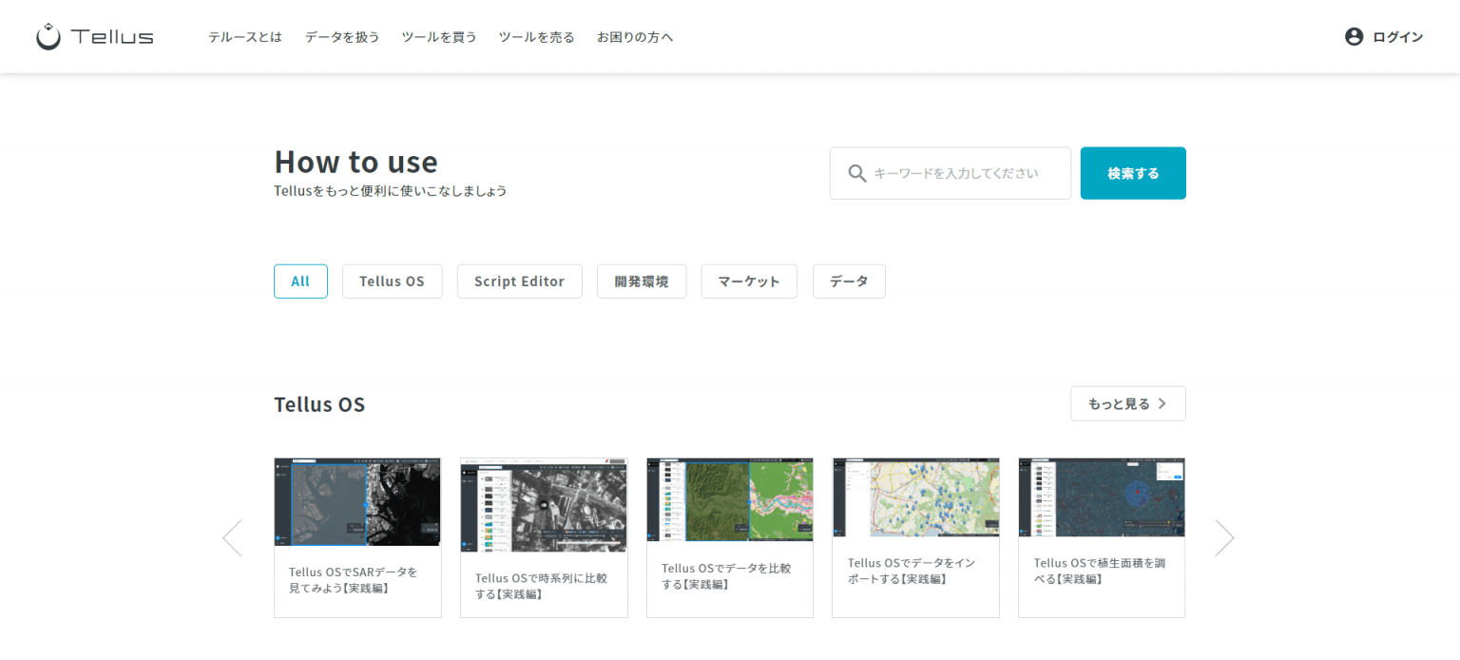Open the データを扱う menu item
This screenshot has width=1460, height=660.
pos(342,37)
